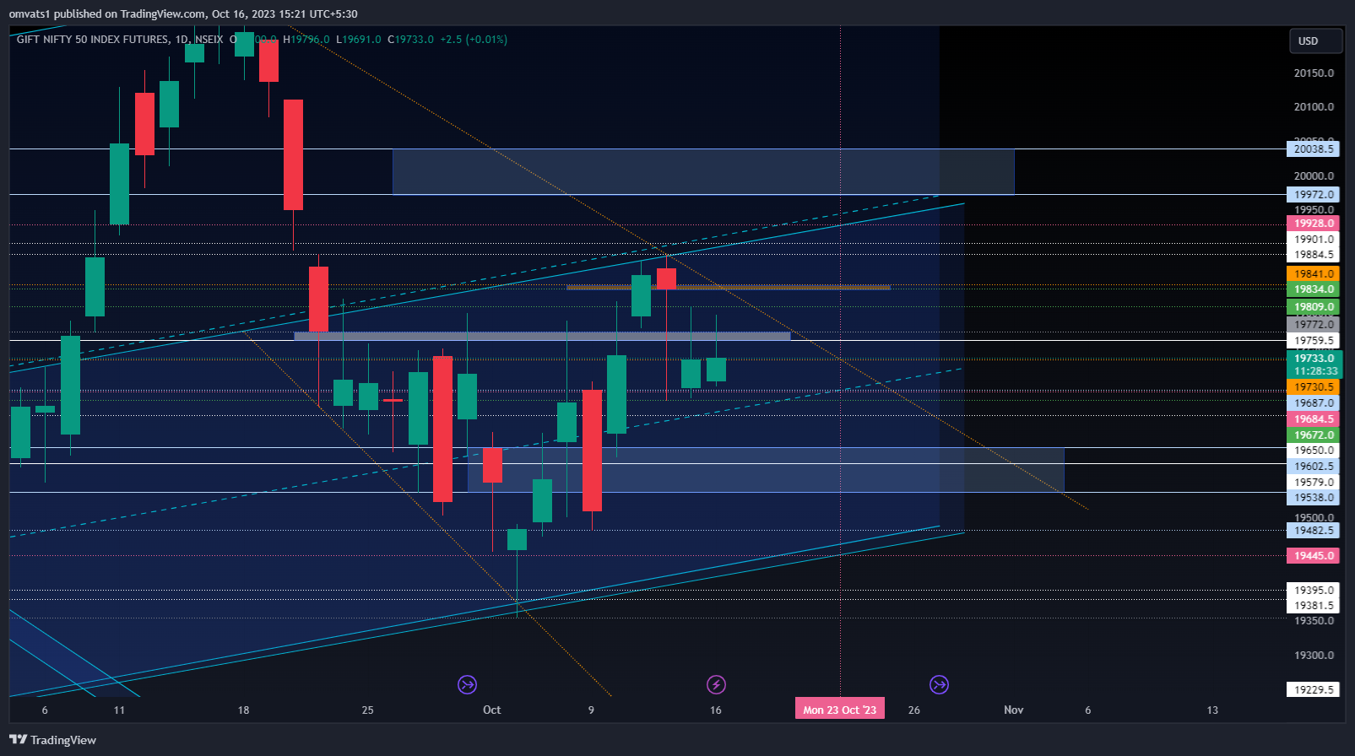Open the purple arrow event icon above Oct
The width and height of the screenshot is (1355, 756).
click(467, 684)
